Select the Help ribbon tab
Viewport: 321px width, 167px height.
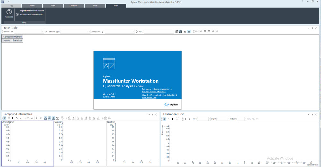click(116, 6)
